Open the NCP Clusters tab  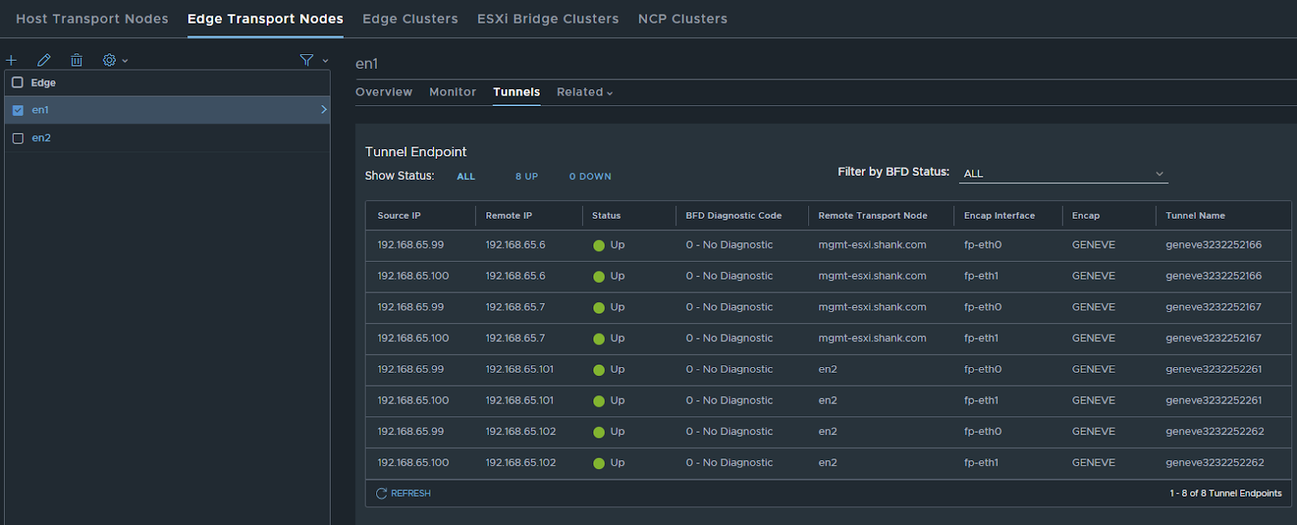[x=683, y=19]
